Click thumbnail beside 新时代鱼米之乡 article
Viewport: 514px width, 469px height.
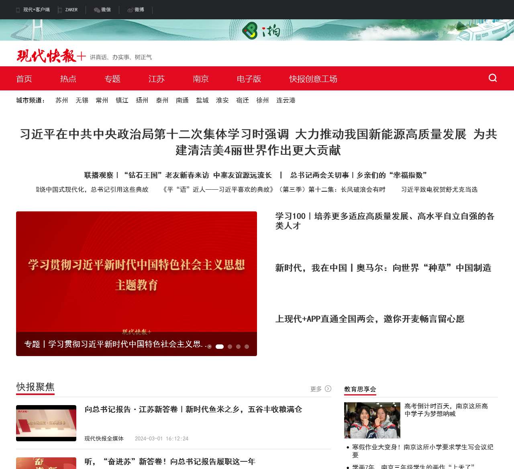[46, 423]
